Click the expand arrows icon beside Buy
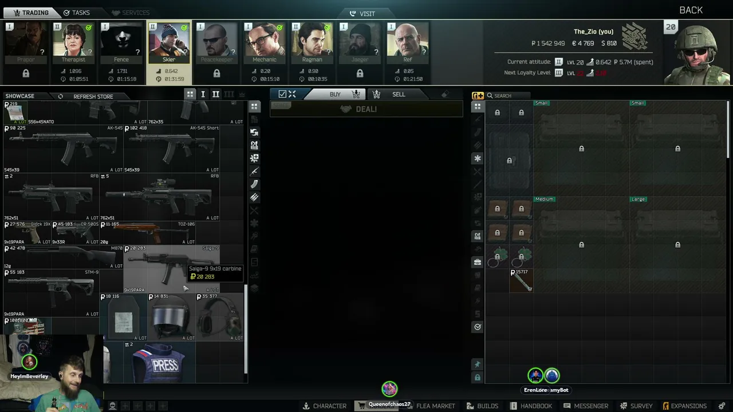The height and width of the screenshot is (412, 733). tap(292, 94)
